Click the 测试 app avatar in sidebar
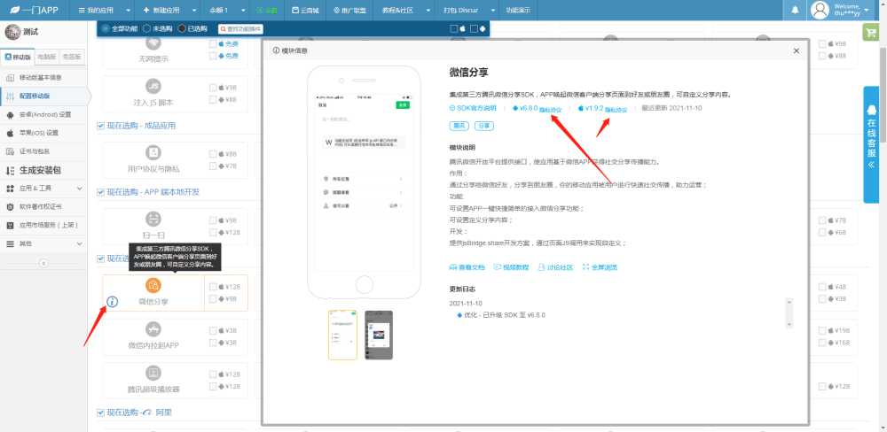This screenshot has height=432, width=887. point(12,32)
